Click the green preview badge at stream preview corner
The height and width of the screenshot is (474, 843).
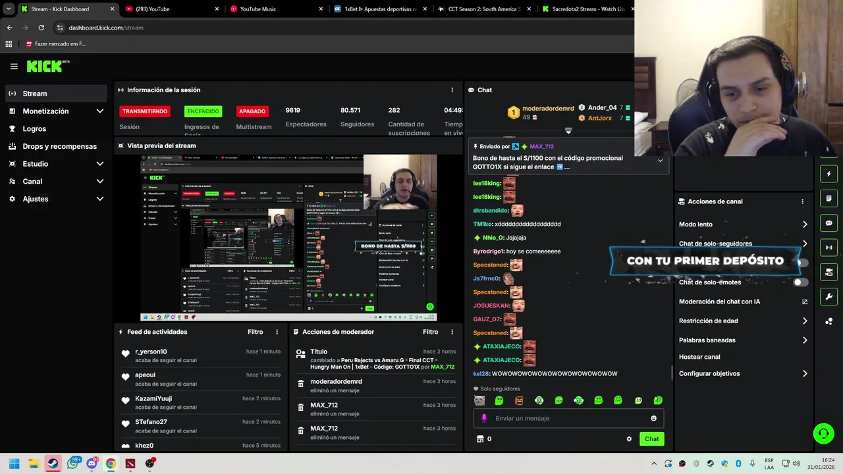[430, 307]
